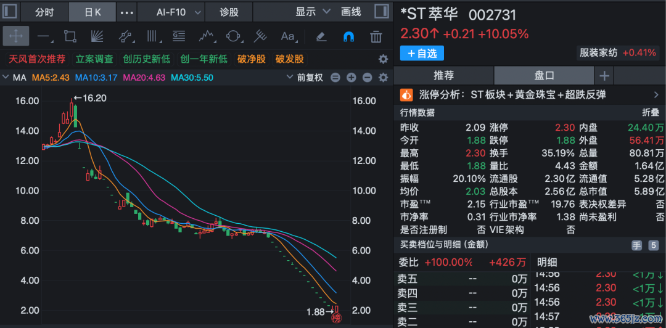Toggle the right sidebar panel icon
The image size is (666, 328).
pyautogui.click(x=381, y=12)
